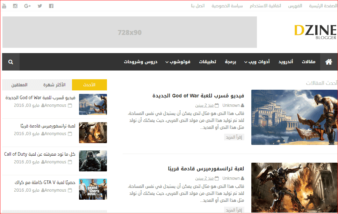
Task: Open the Facebook social icon
Action: [51, 6]
